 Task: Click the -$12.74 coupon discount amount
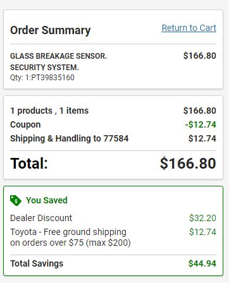[201, 124]
